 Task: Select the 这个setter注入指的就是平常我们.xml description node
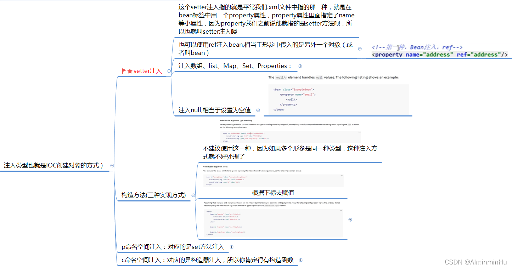pos(266,19)
